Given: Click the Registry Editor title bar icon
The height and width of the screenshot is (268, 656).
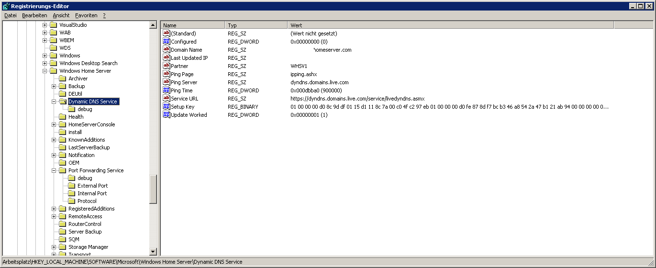Looking at the screenshot, I should coord(6,6).
